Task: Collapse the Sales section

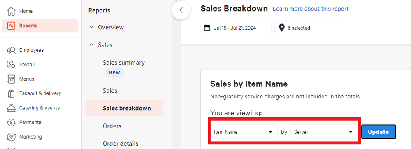Action: [101, 45]
